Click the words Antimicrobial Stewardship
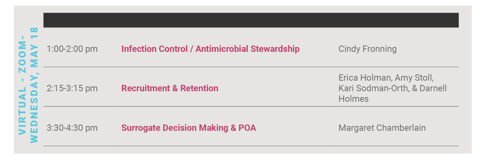This screenshot has height=160, width=480. pyautogui.click(x=247, y=49)
